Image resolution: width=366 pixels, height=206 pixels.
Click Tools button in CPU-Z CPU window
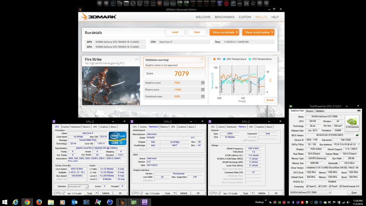[90, 193]
